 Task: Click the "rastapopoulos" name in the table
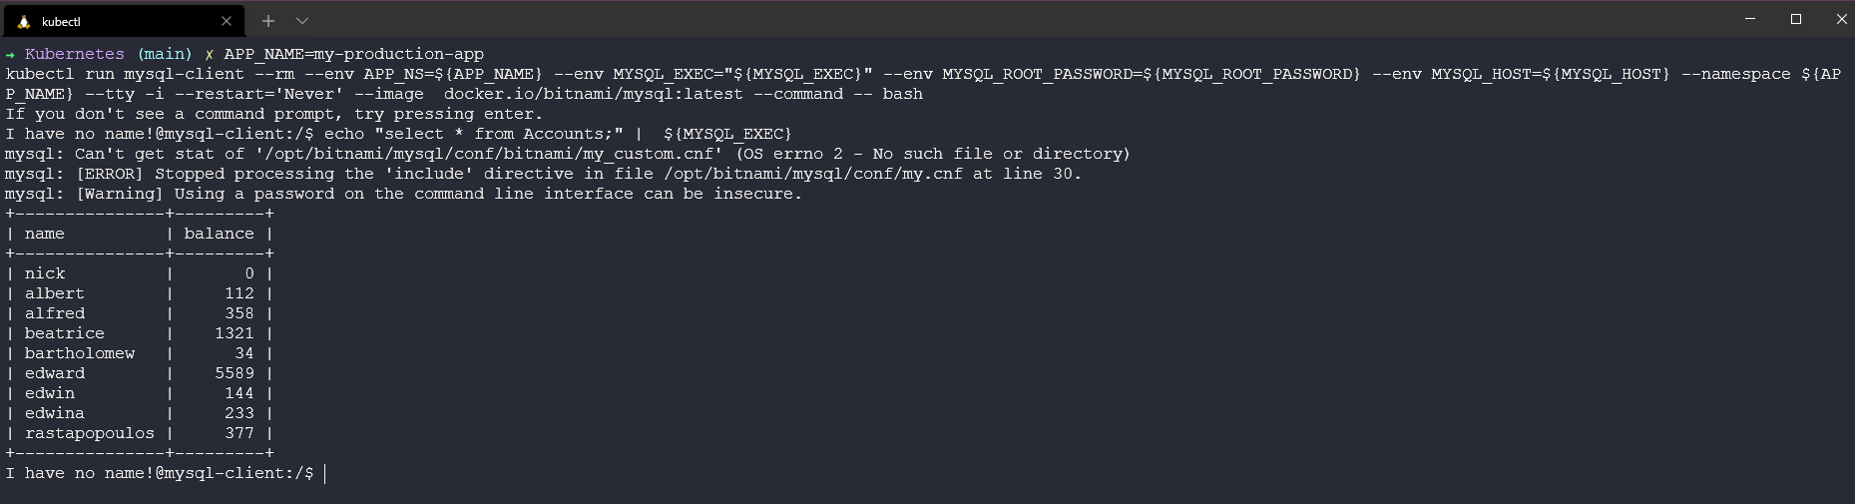coord(90,433)
